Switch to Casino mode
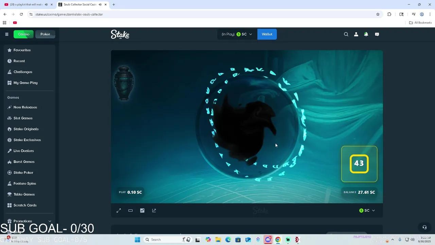Screen dimensions: 435x245 [x=23, y=34]
